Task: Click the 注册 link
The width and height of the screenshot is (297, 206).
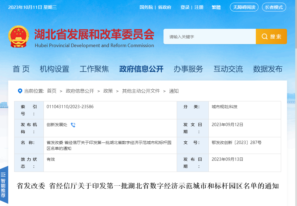Action: (199, 7)
